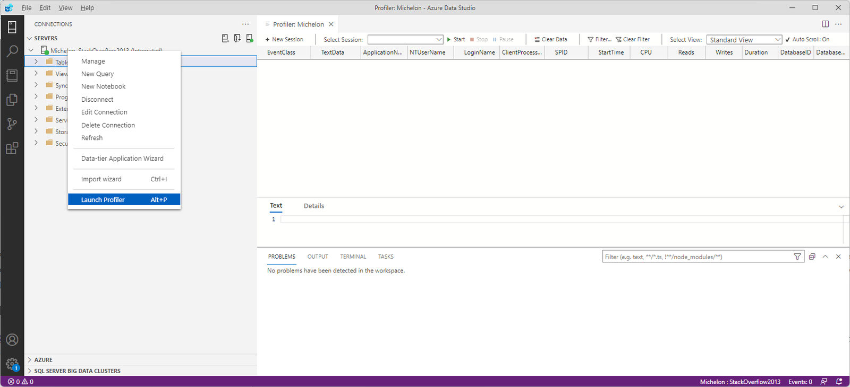
Task: Close the Profiler: Michelon tab
Action: click(x=331, y=24)
